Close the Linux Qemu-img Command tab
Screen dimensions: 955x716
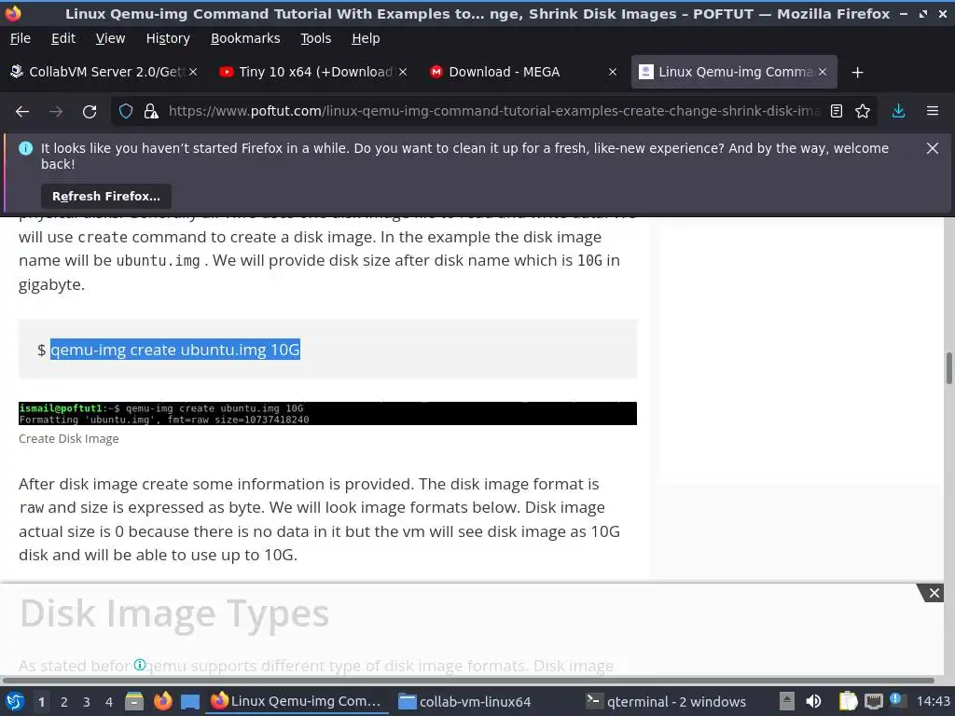(x=823, y=72)
